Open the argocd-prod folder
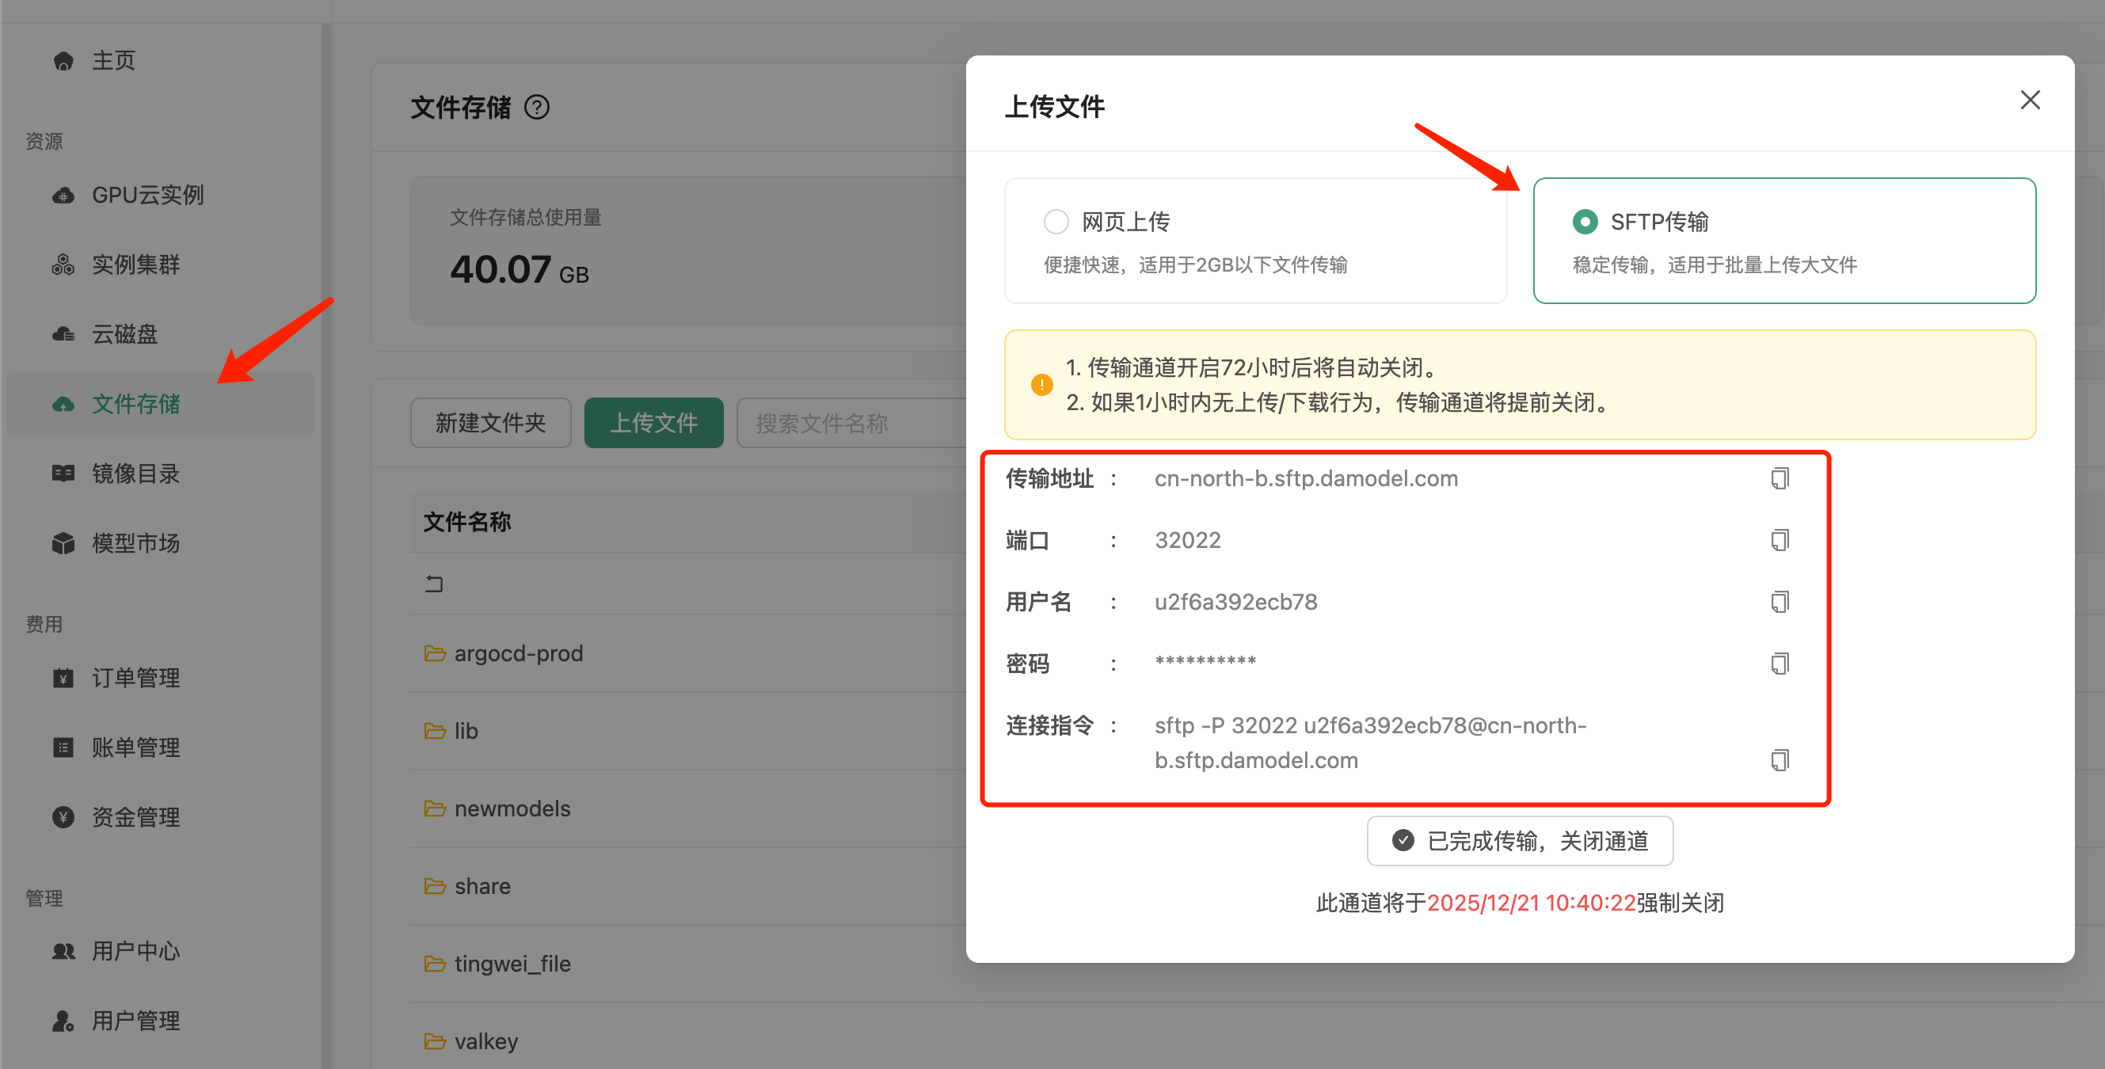This screenshot has width=2105, height=1069. [518, 654]
